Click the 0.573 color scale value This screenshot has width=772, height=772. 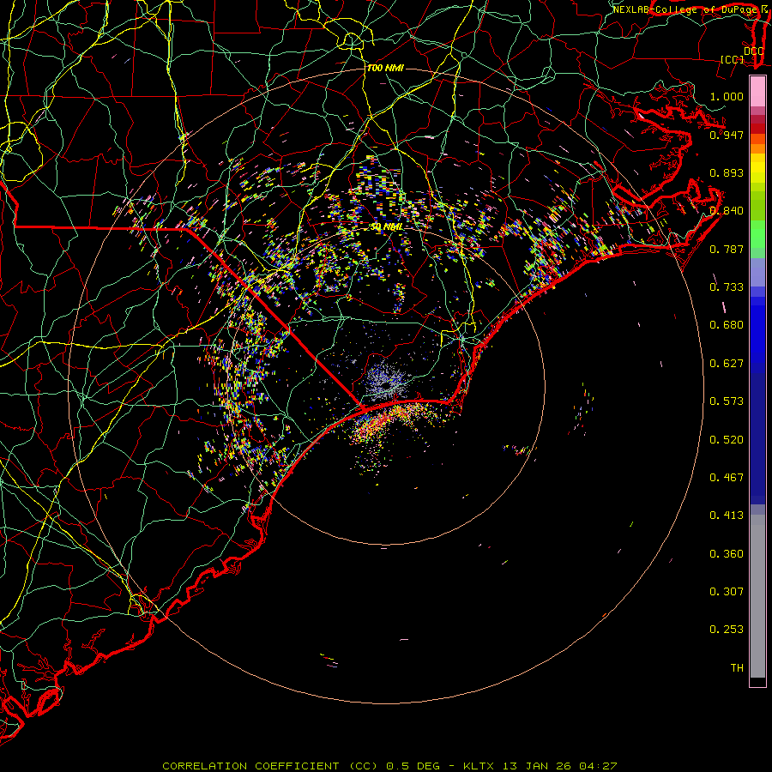727,401
